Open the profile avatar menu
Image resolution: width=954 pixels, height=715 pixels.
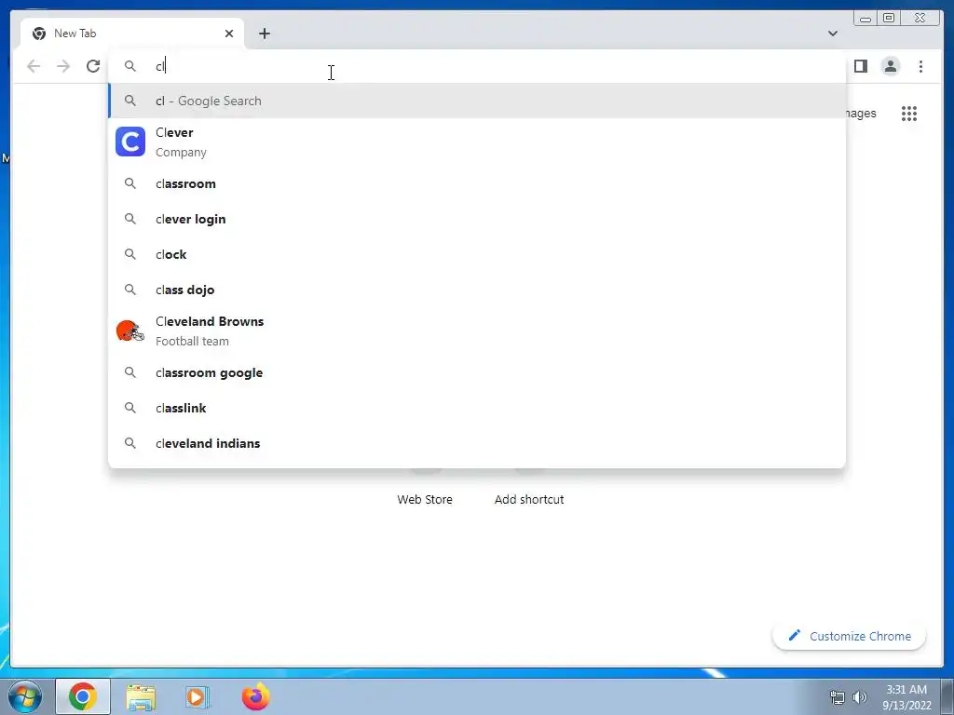[890, 66]
